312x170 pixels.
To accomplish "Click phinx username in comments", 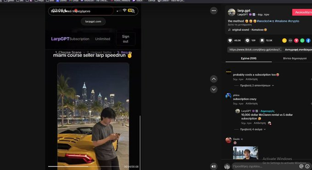I will coord(236,95).
